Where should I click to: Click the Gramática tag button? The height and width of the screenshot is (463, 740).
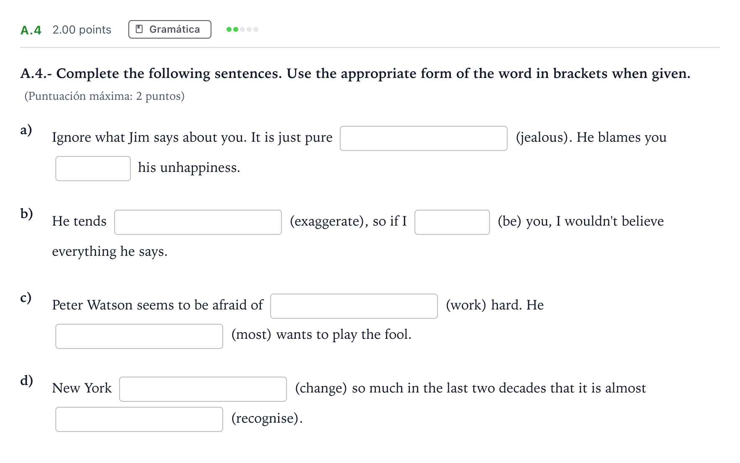[169, 29]
